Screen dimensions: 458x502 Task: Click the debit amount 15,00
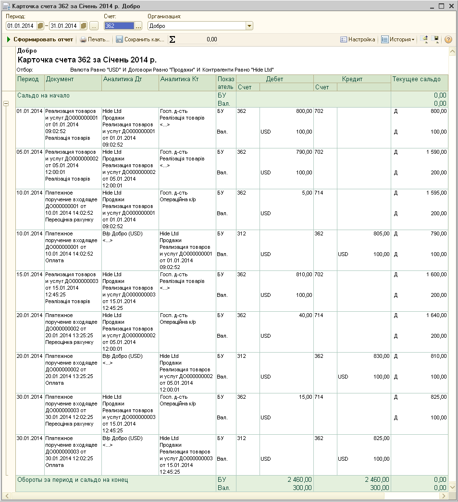tap(305, 397)
